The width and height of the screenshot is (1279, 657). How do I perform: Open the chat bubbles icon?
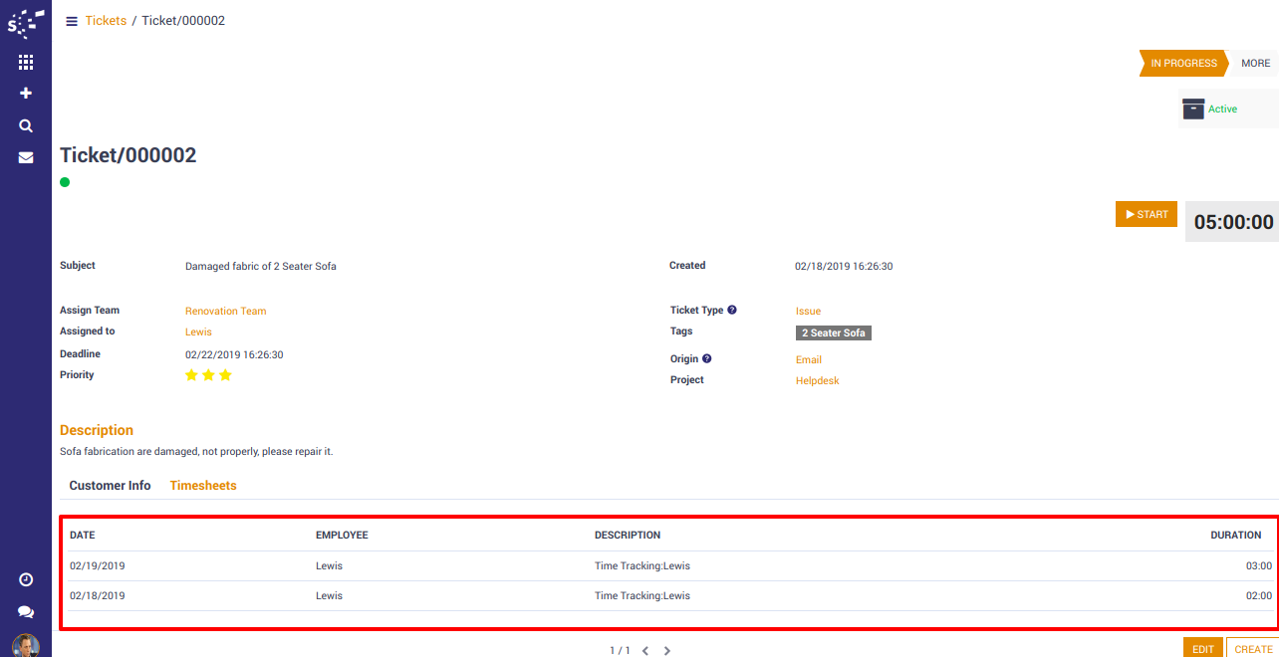pos(26,612)
